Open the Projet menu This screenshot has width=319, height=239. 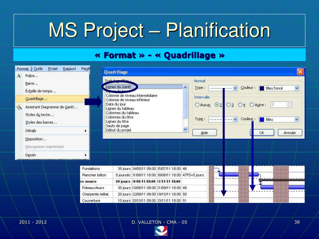point(53,69)
